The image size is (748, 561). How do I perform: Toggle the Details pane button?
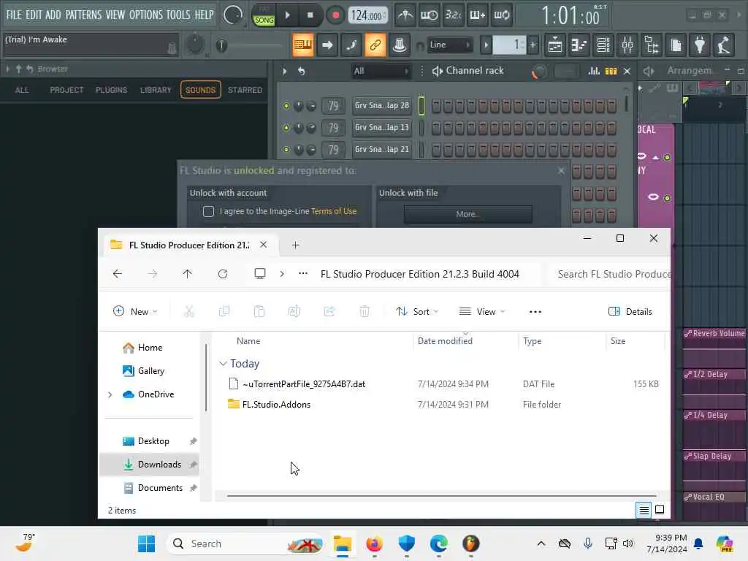630,311
